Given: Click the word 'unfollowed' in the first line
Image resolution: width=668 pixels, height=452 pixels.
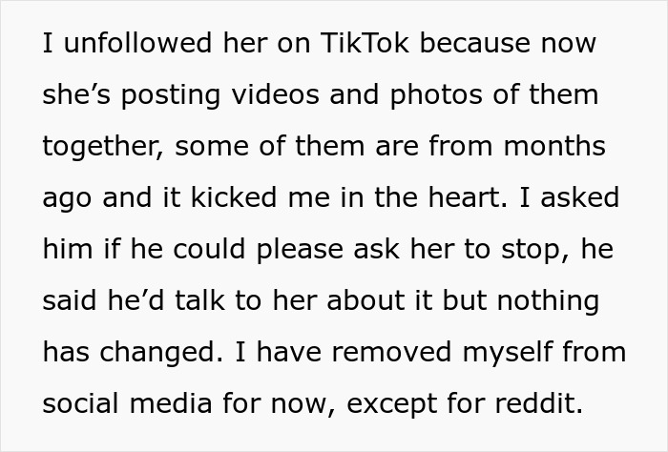Looking at the screenshot, I should click(137, 43).
